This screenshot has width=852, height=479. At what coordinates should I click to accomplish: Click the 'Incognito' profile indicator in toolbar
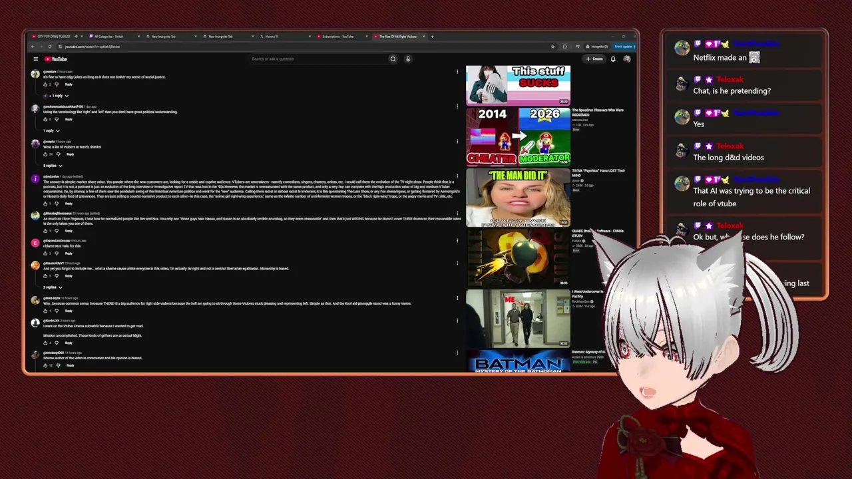[598, 47]
